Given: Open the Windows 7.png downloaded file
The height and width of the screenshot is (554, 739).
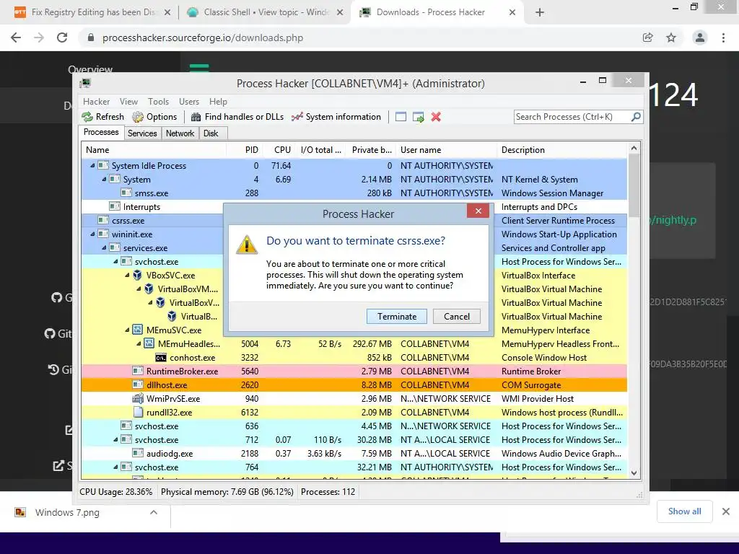Looking at the screenshot, I should [x=67, y=512].
